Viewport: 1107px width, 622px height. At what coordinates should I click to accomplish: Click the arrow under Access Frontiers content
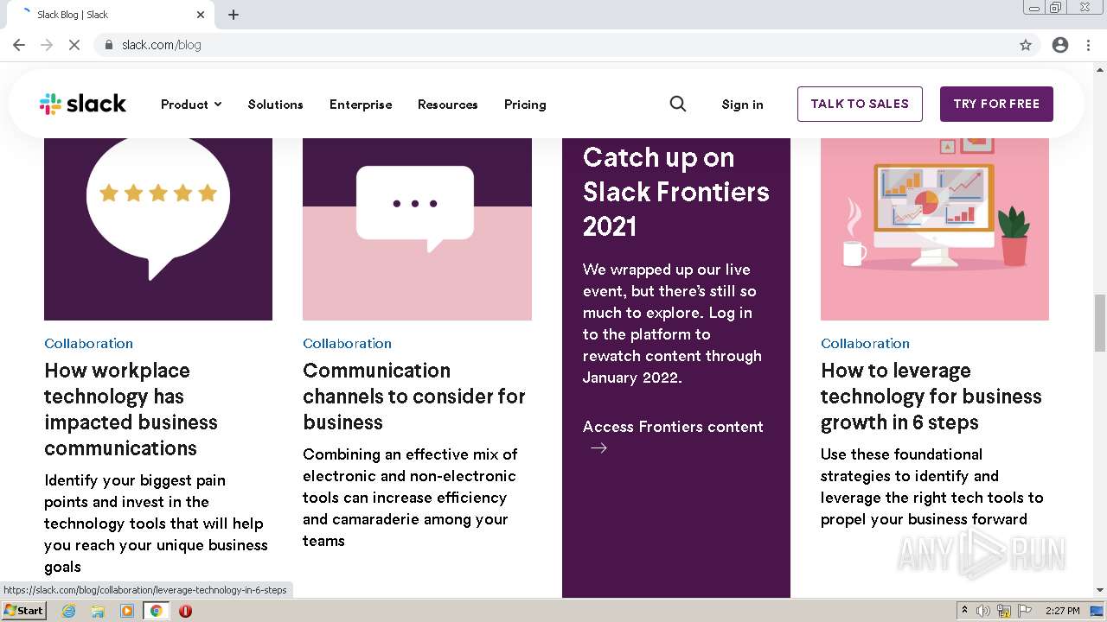click(x=598, y=447)
